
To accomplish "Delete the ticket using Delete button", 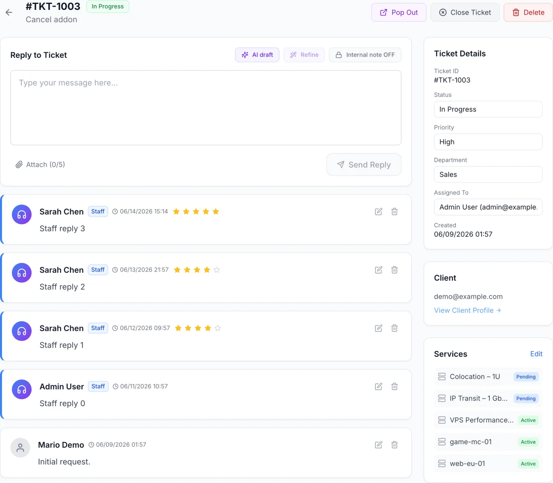I will click(x=528, y=12).
